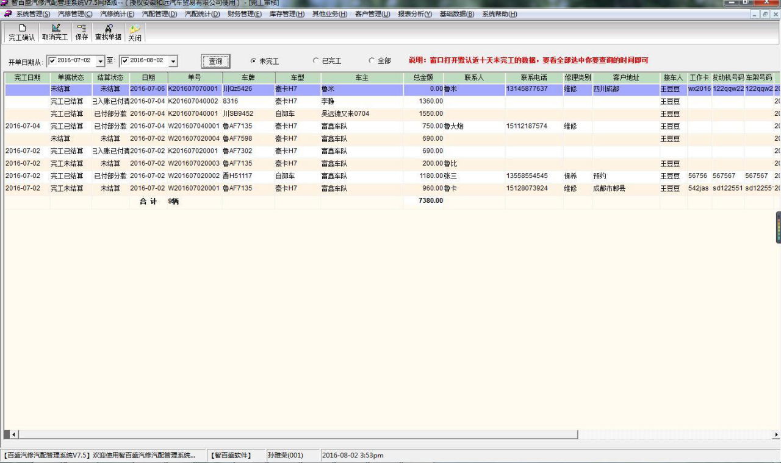Click the 结算状态 column header
This screenshot has height=463, width=781.
(110, 78)
